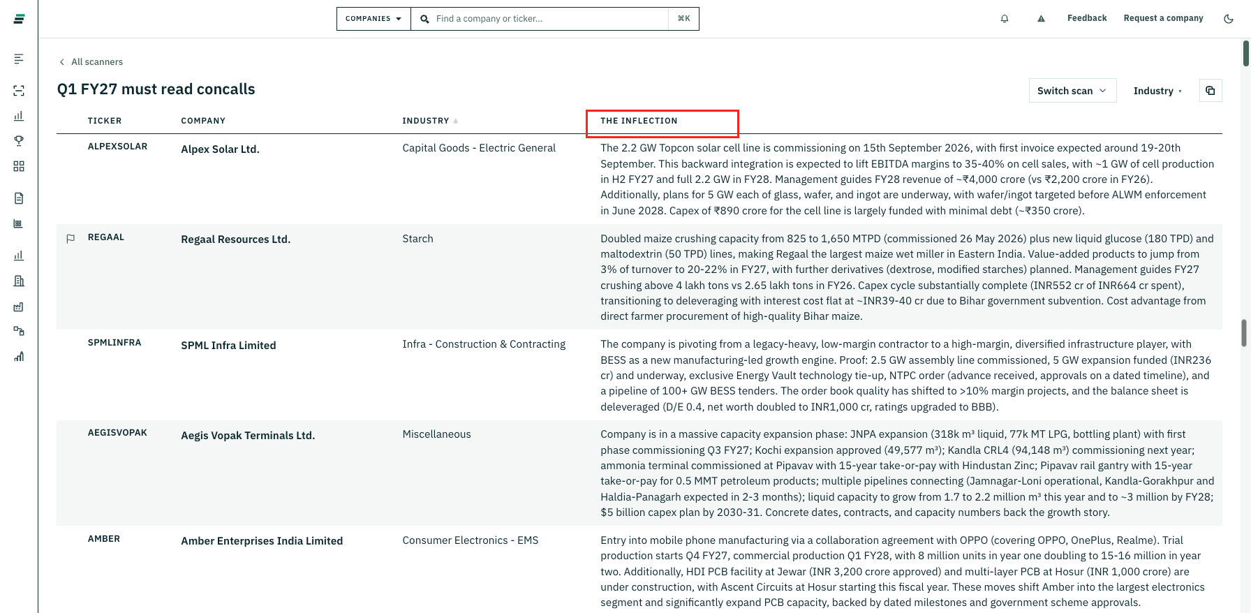Click the Capital Goods - Electric General cell

pos(479,148)
